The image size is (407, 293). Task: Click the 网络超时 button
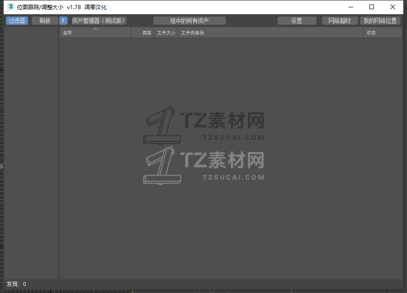[x=339, y=21]
